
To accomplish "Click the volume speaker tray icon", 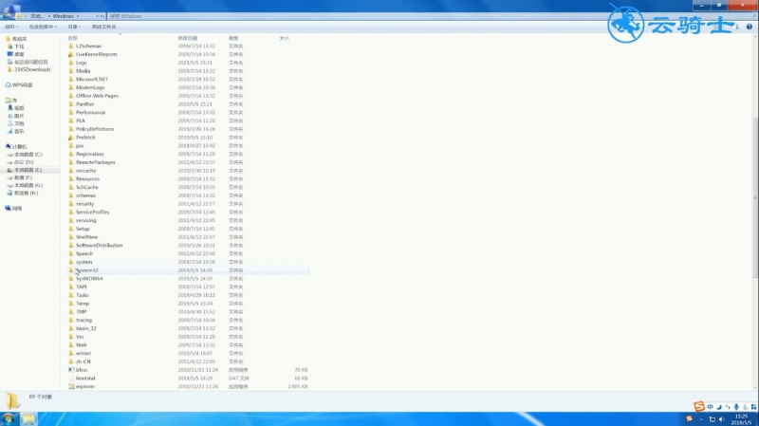I will [721, 419].
